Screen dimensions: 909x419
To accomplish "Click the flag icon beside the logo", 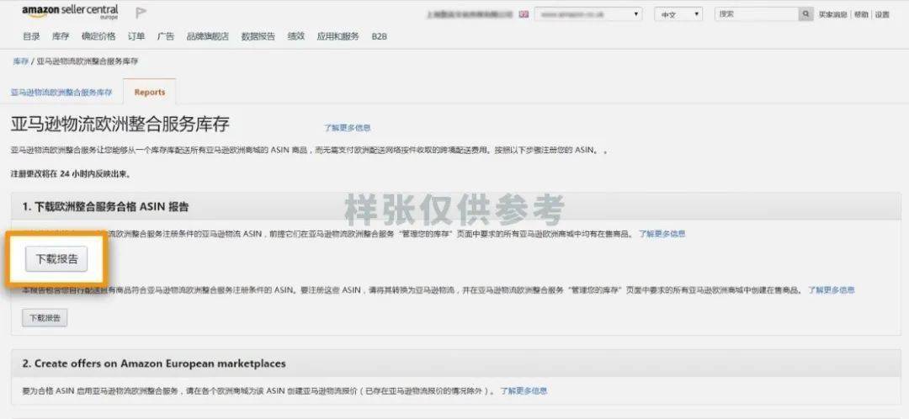I will point(141,13).
